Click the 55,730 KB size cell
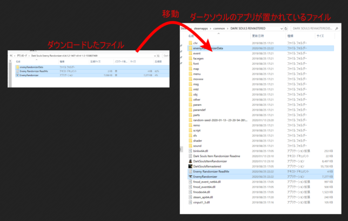Viewport: 348px width, 221px height. (x=327, y=166)
